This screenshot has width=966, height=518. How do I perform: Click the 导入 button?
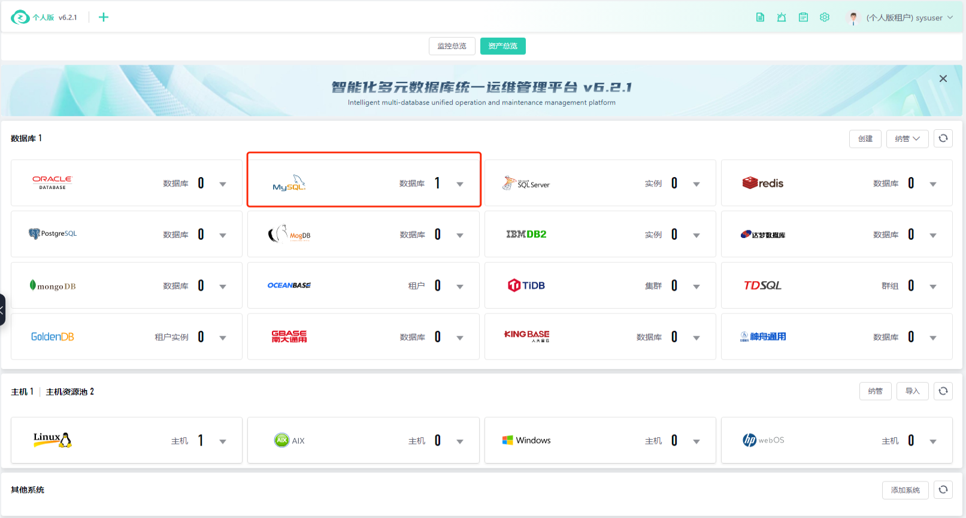coord(912,391)
